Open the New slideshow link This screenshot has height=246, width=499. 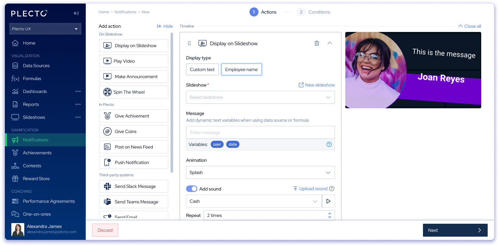click(316, 85)
